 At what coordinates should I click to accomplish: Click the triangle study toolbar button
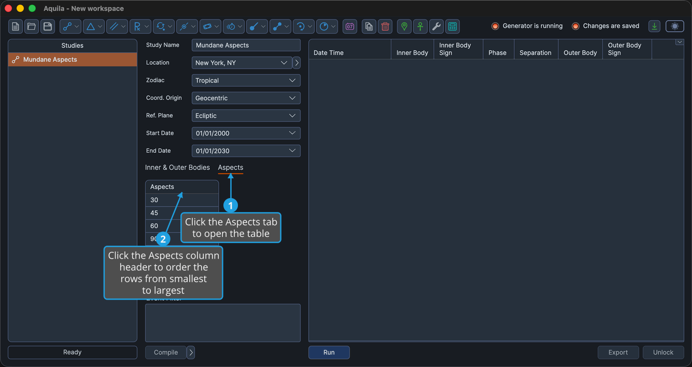click(94, 26)
